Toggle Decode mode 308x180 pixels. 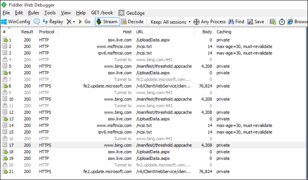pos(132,21)
